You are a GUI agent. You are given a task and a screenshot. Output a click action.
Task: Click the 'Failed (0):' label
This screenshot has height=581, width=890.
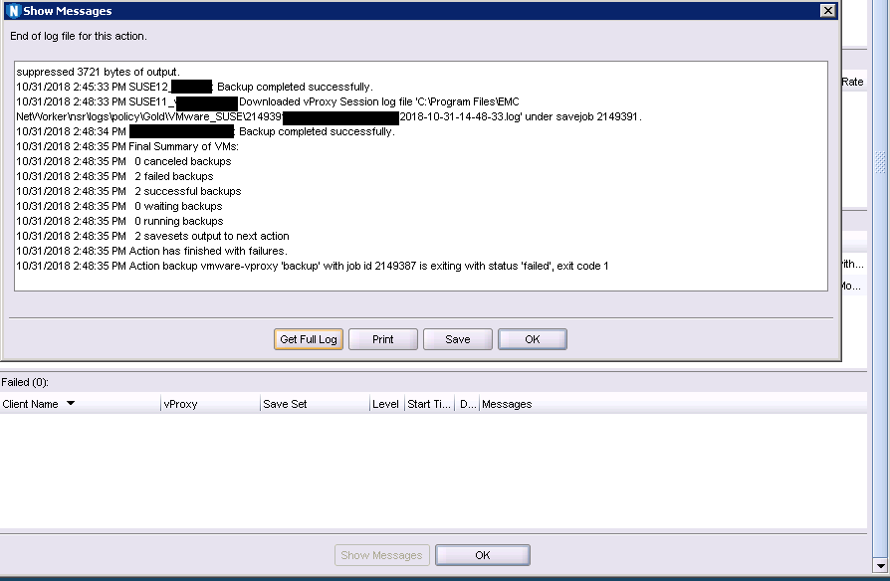pos(25,382)
